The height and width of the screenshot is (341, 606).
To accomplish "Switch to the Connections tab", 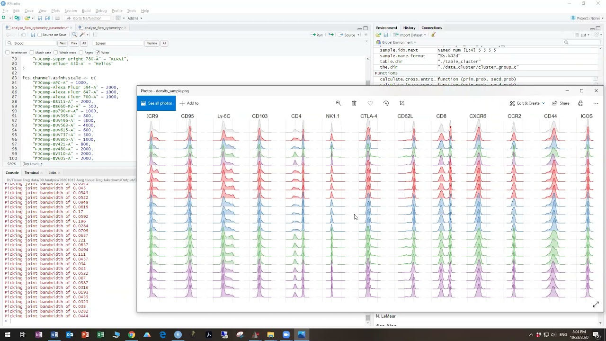I will (x=431, y=27).
